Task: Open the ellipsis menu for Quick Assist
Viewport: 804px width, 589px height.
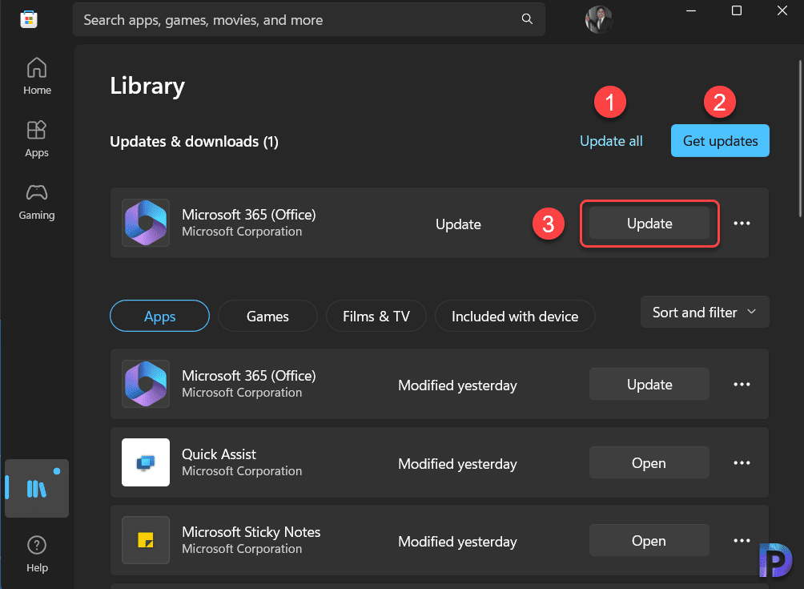Action: click(x=741, y=462)
